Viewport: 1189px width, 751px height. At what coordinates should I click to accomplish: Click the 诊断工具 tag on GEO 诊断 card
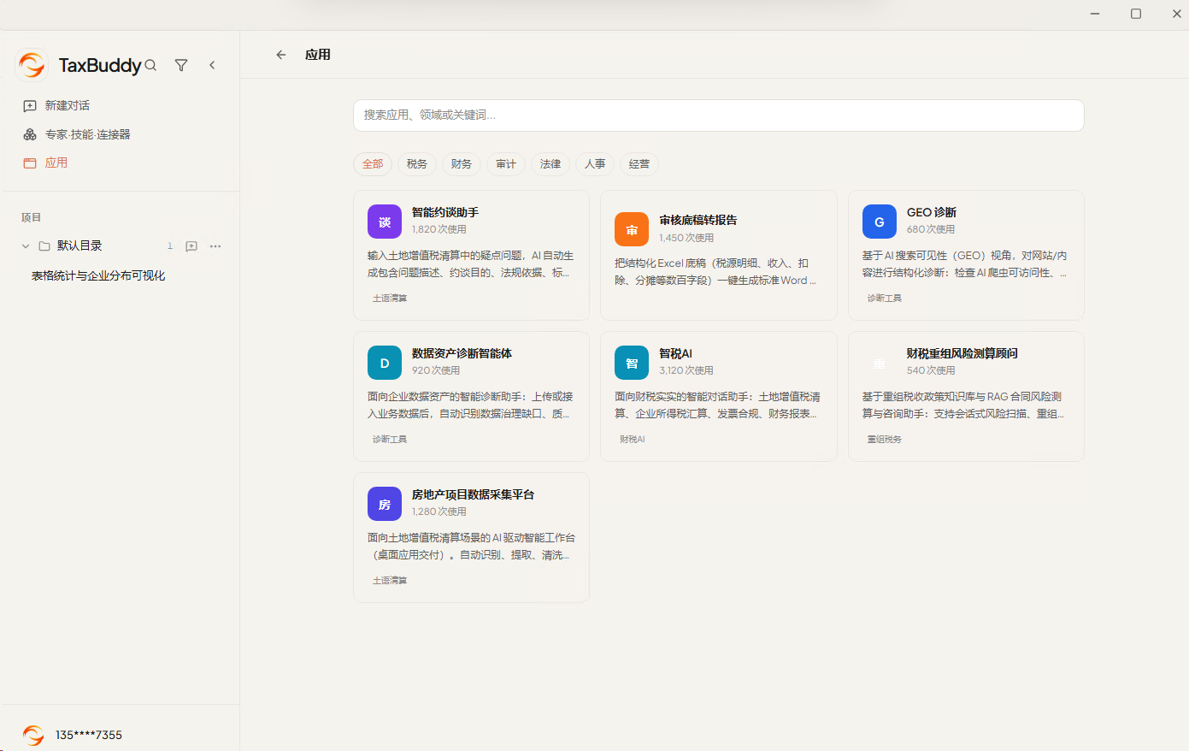(885, 299)
